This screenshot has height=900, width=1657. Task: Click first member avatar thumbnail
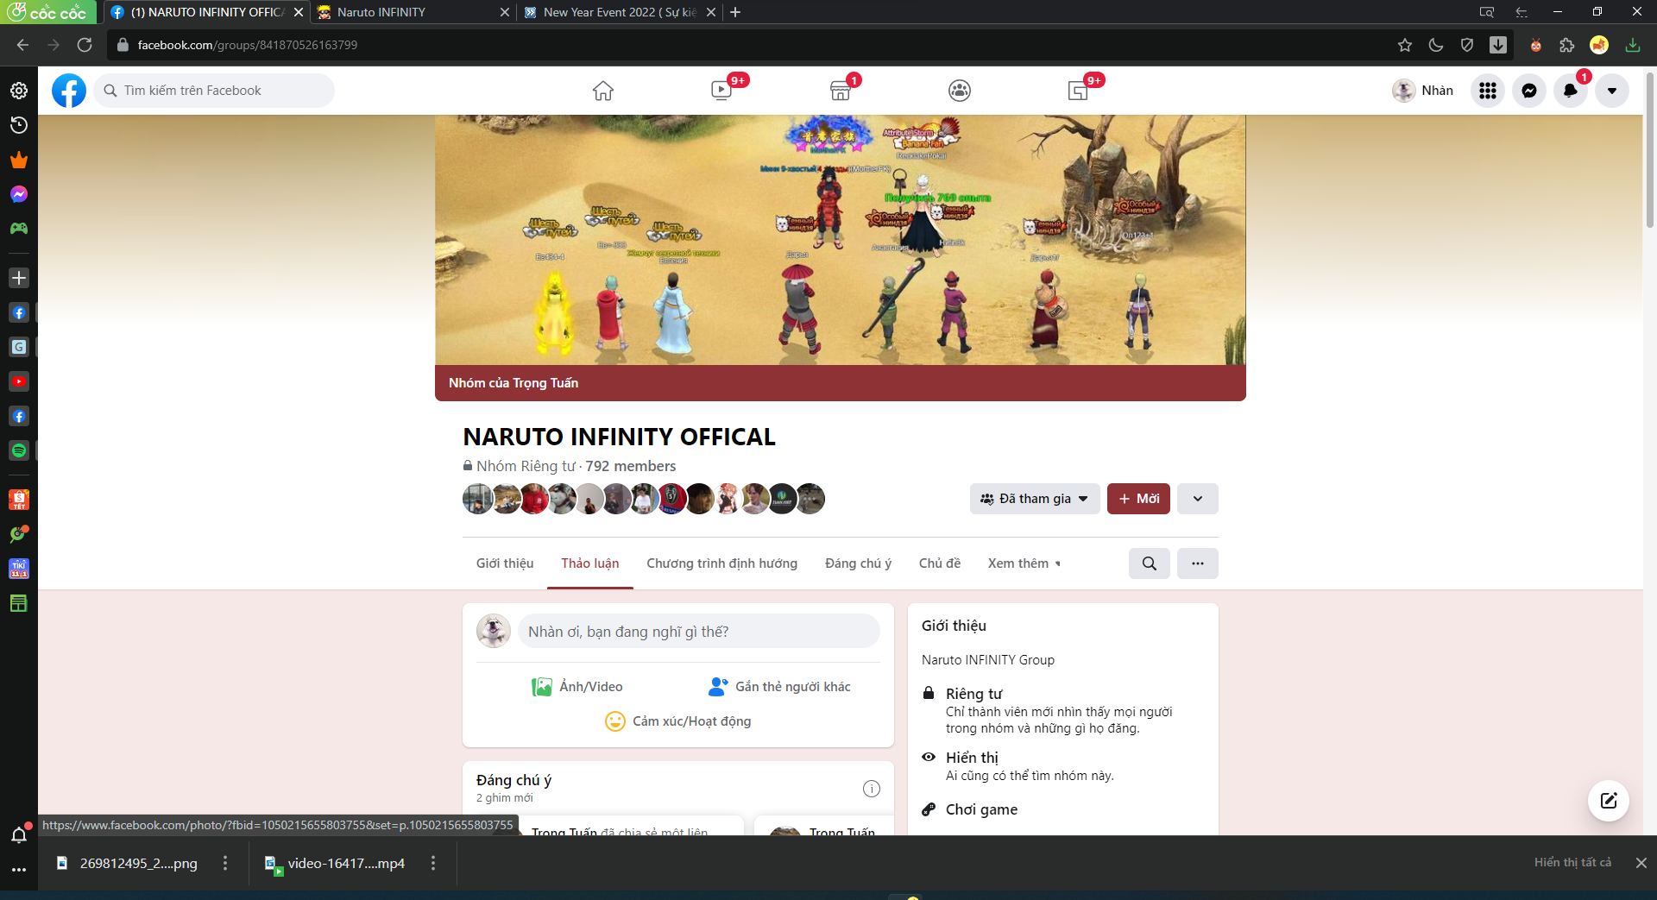tap(478, 499)
